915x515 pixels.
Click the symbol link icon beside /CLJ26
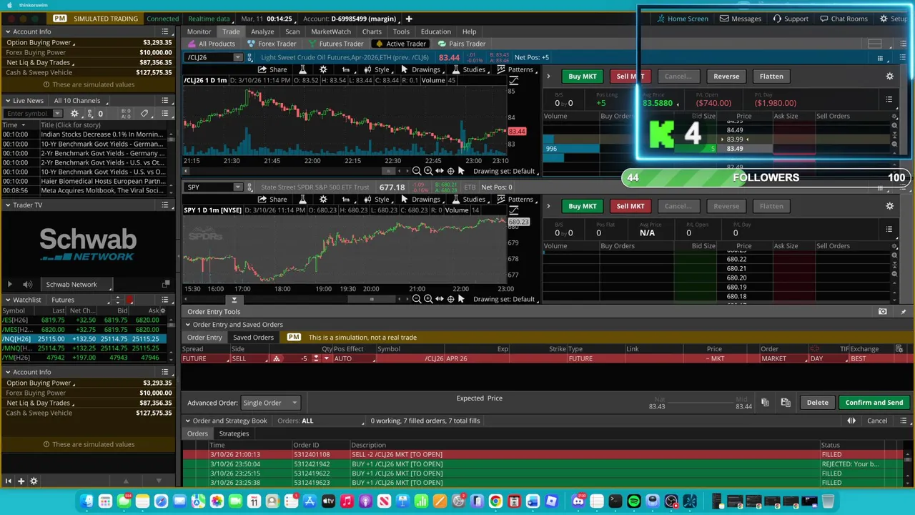tap(251, 57)
